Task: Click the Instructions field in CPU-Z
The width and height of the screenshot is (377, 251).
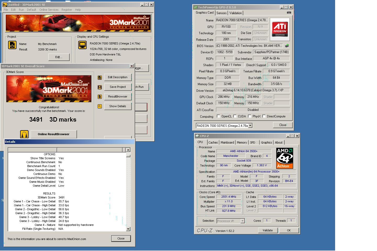Action: pos(256,186)
